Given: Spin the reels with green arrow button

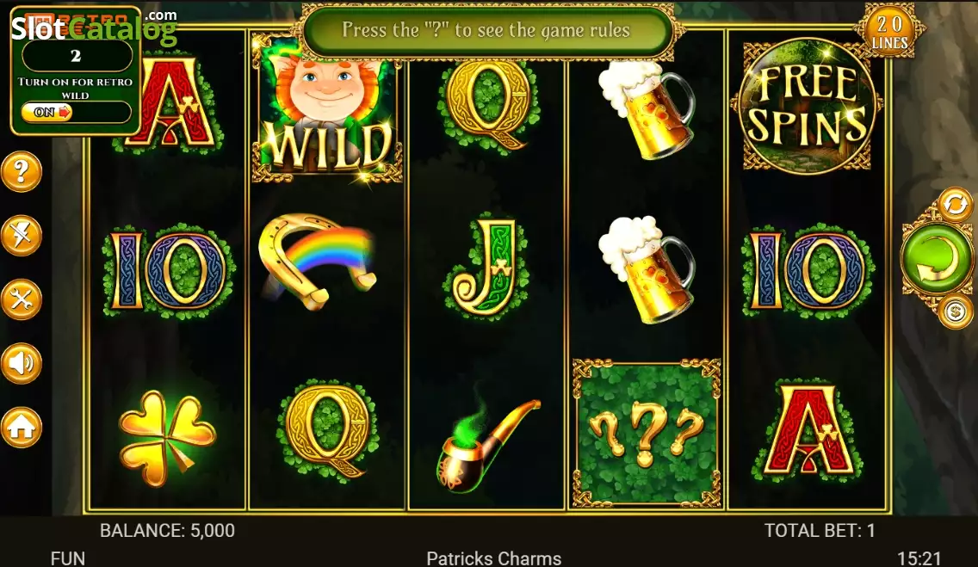Looking at the screenshot, I should click(x=937, y=258).
